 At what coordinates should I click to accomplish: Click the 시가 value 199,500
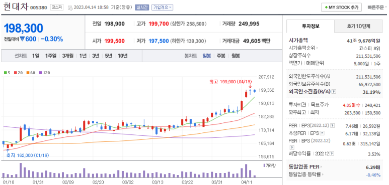point(114,41)
